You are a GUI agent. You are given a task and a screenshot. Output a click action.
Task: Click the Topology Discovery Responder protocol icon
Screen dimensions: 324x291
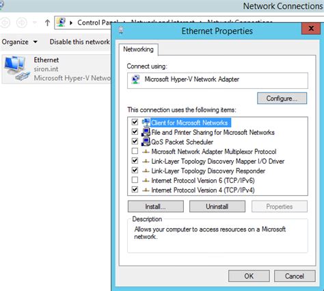146,170
